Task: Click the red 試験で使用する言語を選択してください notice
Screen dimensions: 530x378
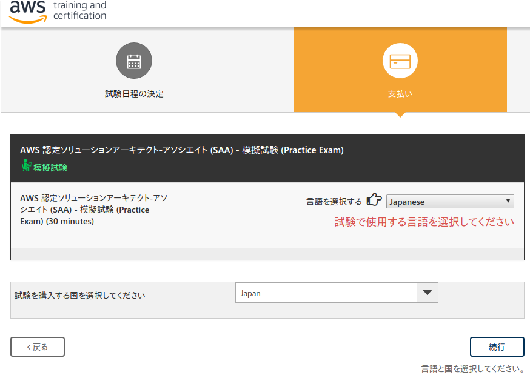Action: tap(424, 222)
